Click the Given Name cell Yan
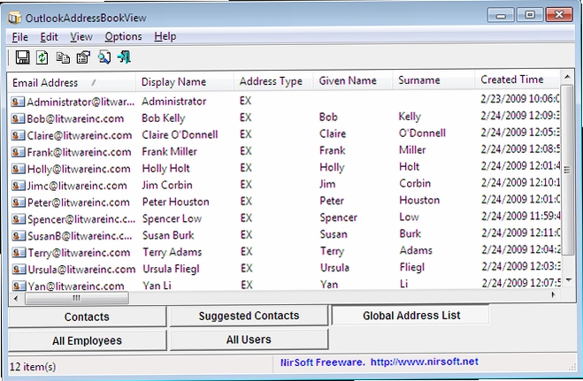This screenshot has height=381, width=583. (x=329, y=285)
